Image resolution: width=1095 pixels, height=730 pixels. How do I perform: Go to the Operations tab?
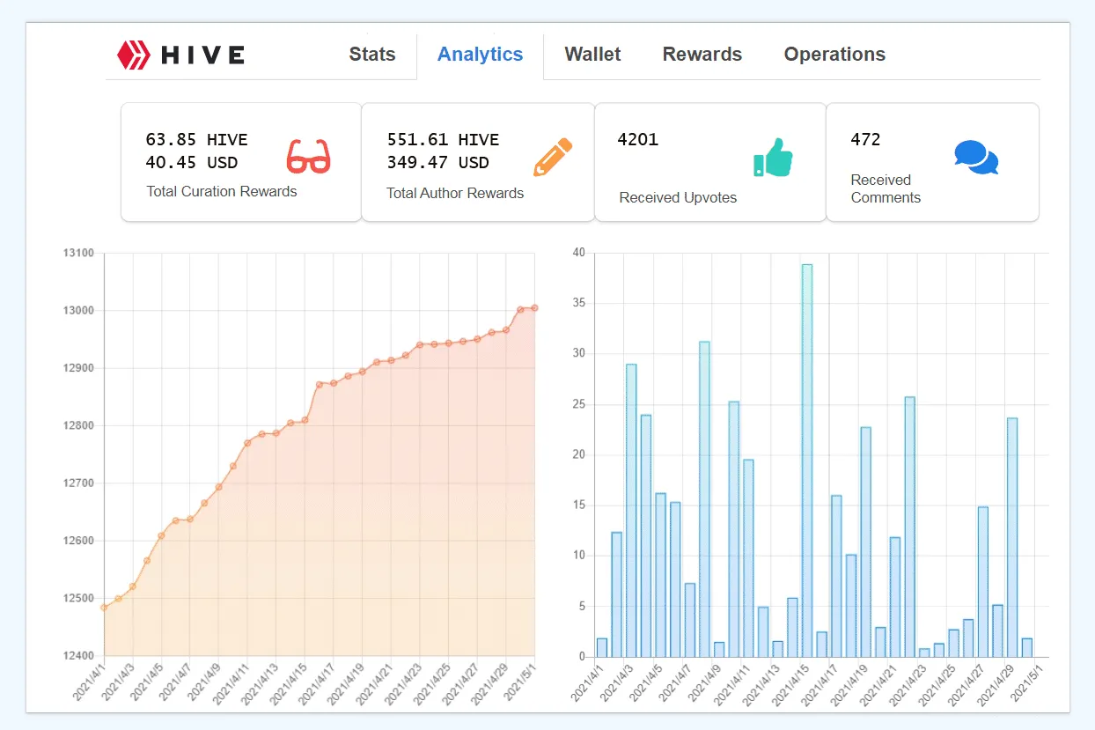click(834, 55)
